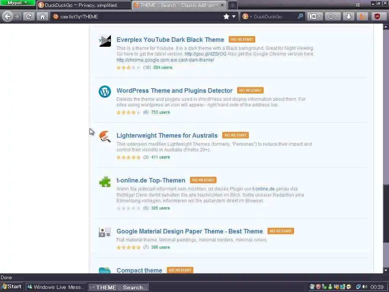Close the THEME Search tab
389x292 pixels.
[222, 5]
